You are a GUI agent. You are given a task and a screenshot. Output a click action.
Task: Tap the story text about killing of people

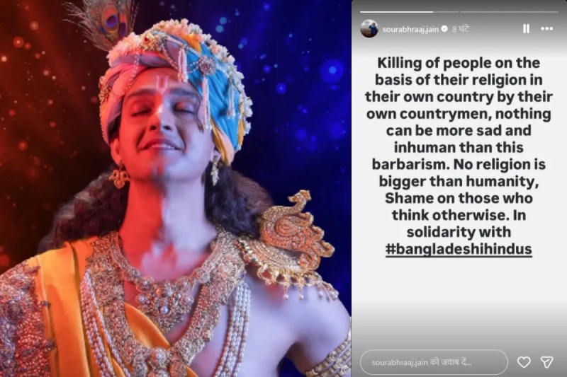click(x=459, y=147)
